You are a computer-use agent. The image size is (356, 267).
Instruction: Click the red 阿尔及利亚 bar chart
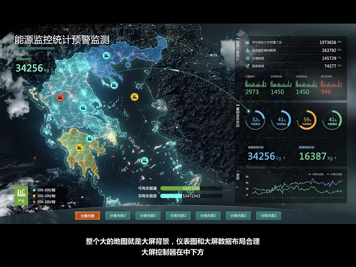click(331, 84)
